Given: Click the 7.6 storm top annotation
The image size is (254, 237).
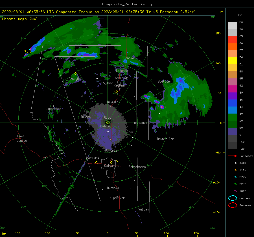Looking at the screenshot, I should (28, 52).
